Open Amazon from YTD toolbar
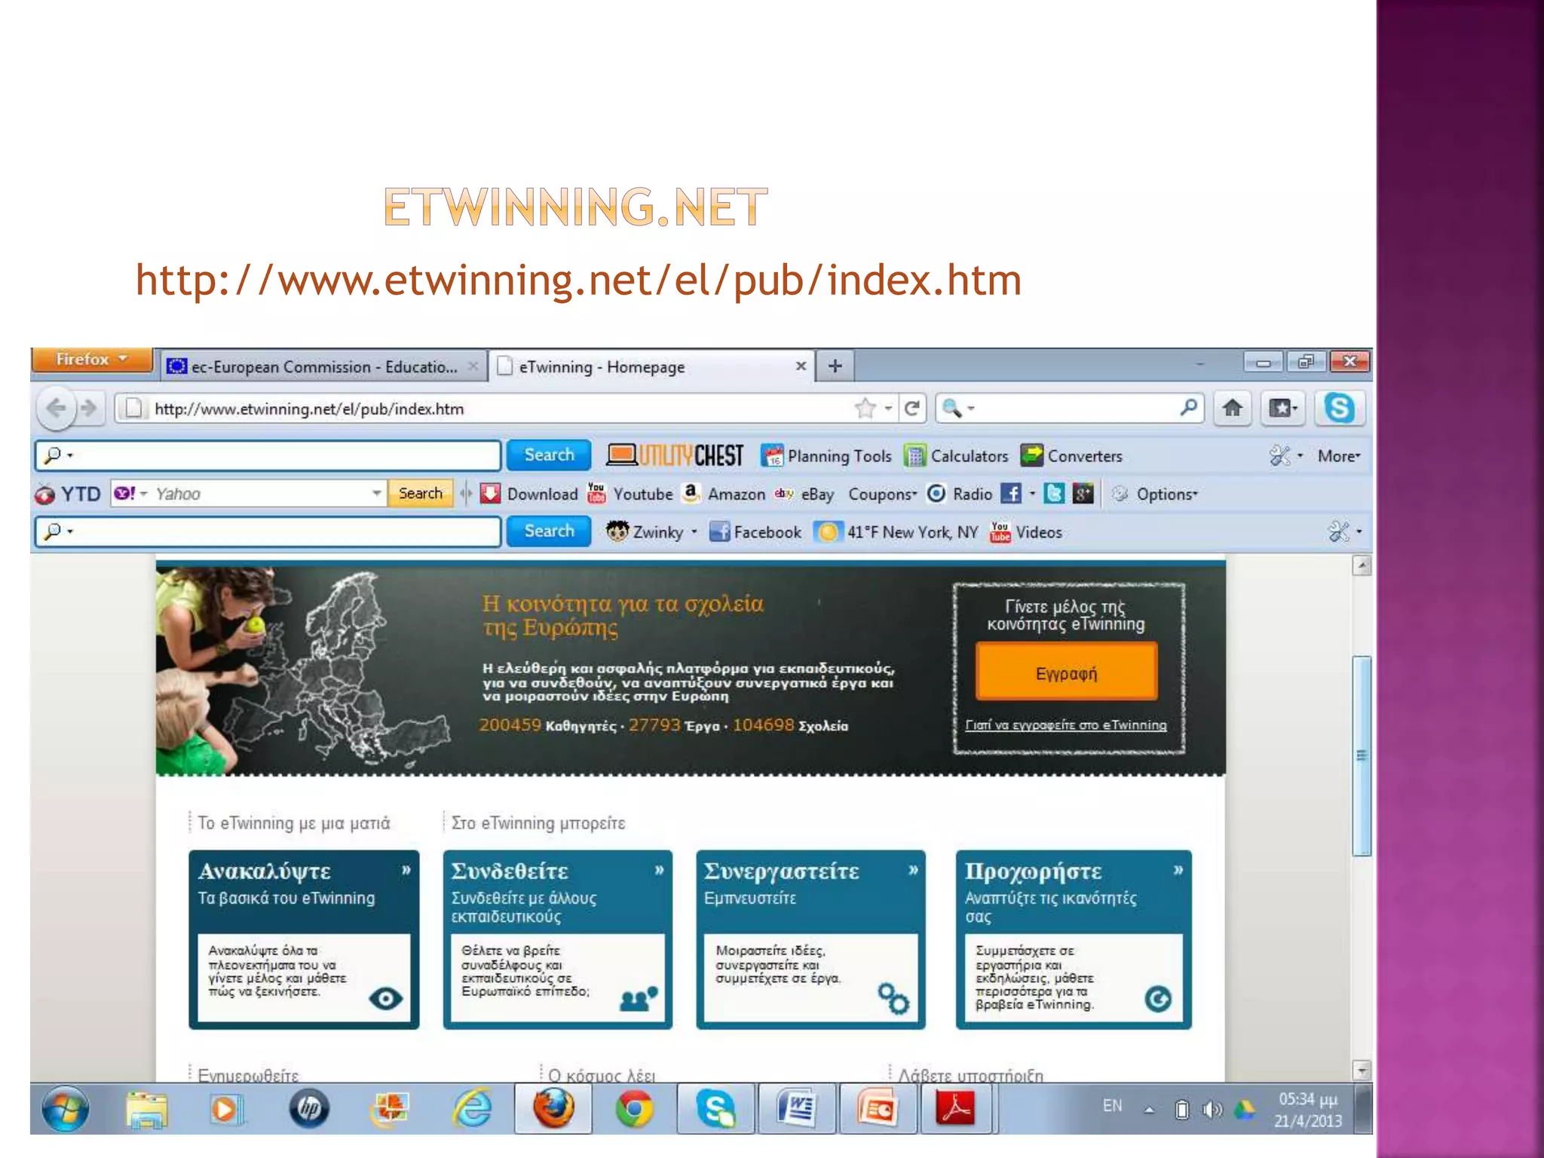The width and height of the screenshot is (1544, 1158). pos(724,494)
